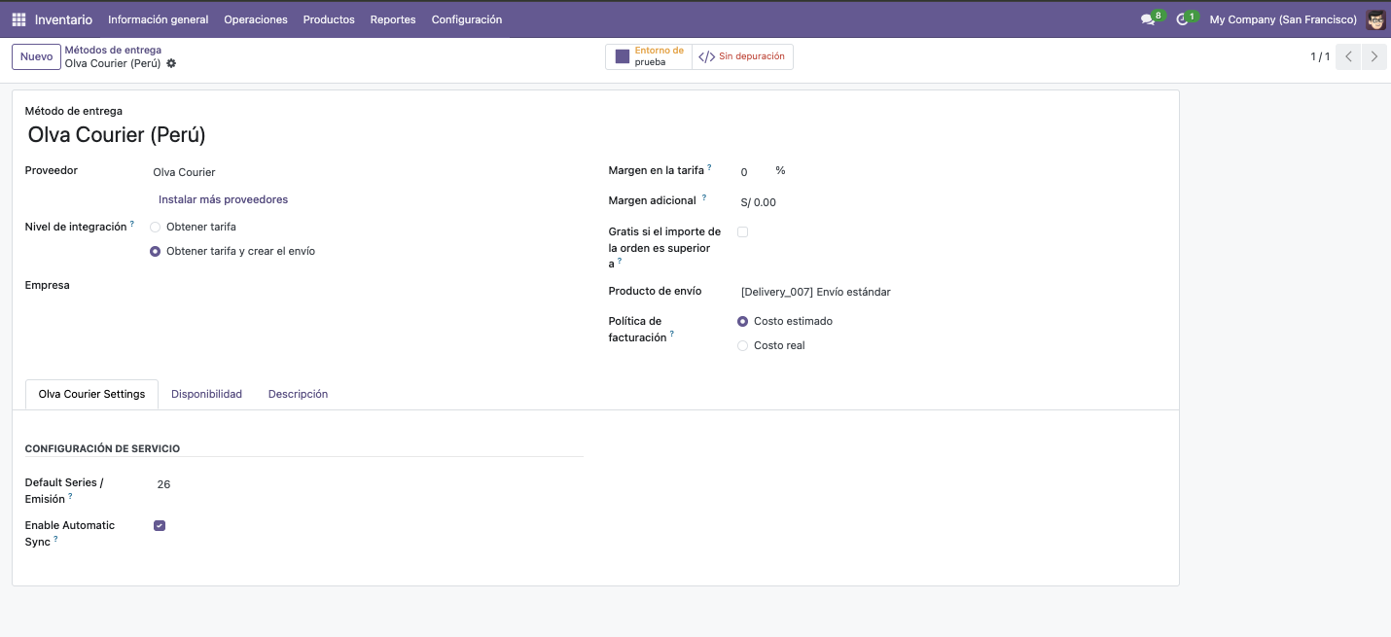Open Producto de envío dropdown field
Viewport: 1391px width, 637px height.
(x=952, y=292)
